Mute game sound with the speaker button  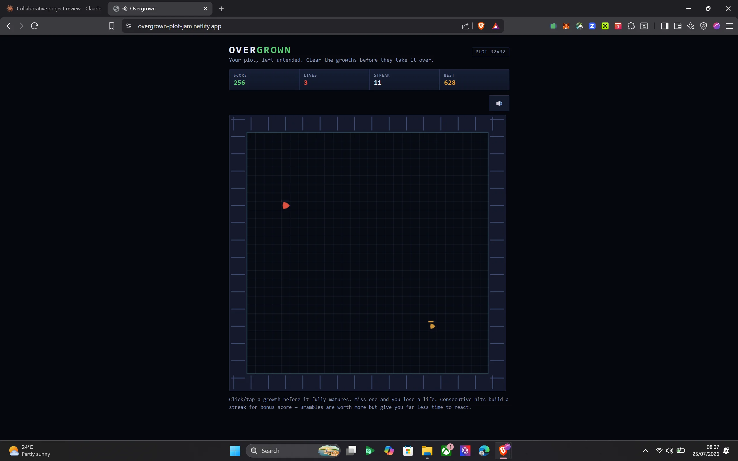pos(499,103)
